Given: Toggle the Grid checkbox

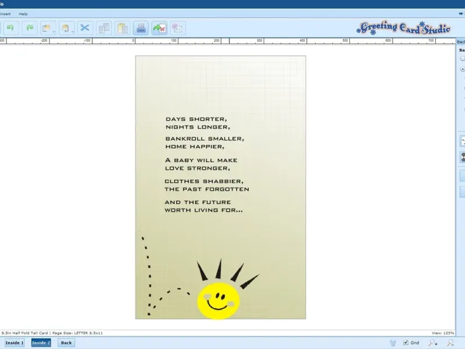Looking at the screenshot, I should click(406, 343).
